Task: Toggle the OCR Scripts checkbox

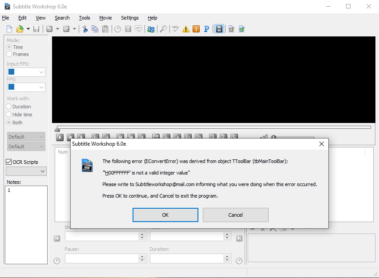Action: 9,162
